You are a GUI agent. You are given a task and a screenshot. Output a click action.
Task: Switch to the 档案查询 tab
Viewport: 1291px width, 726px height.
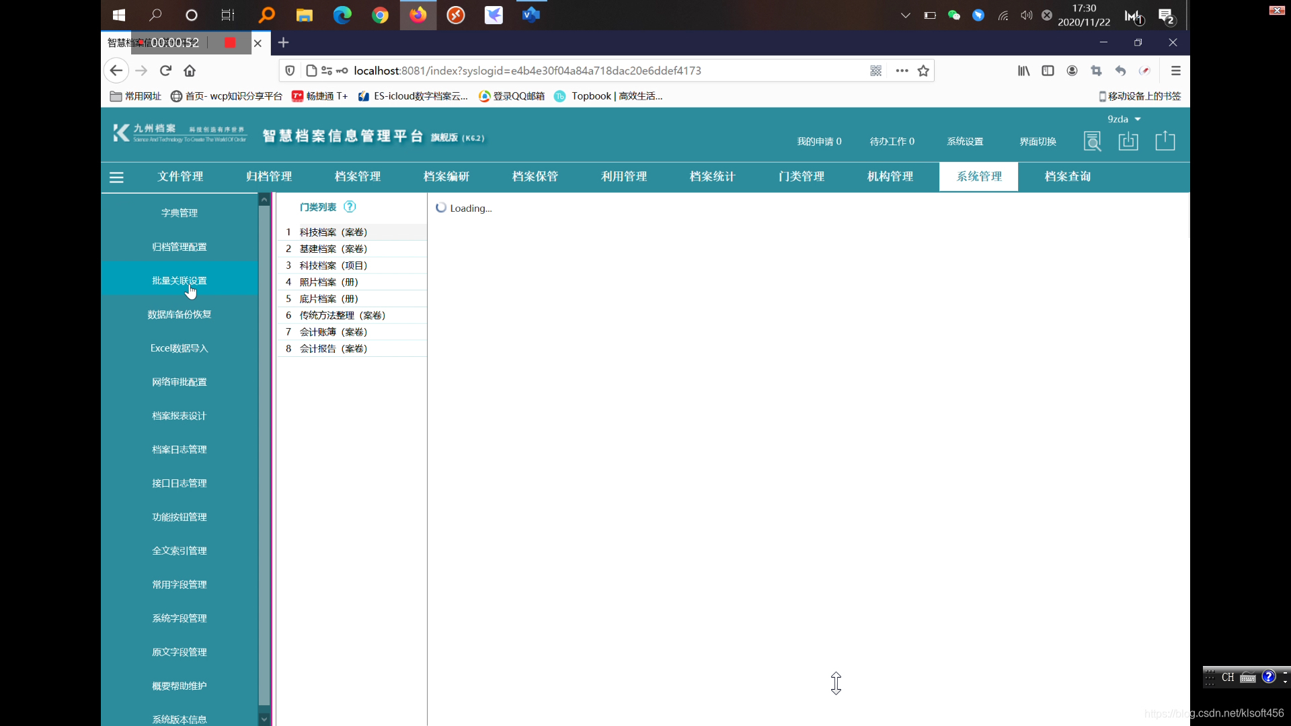pyautogui.click(x=1066, y=177)
